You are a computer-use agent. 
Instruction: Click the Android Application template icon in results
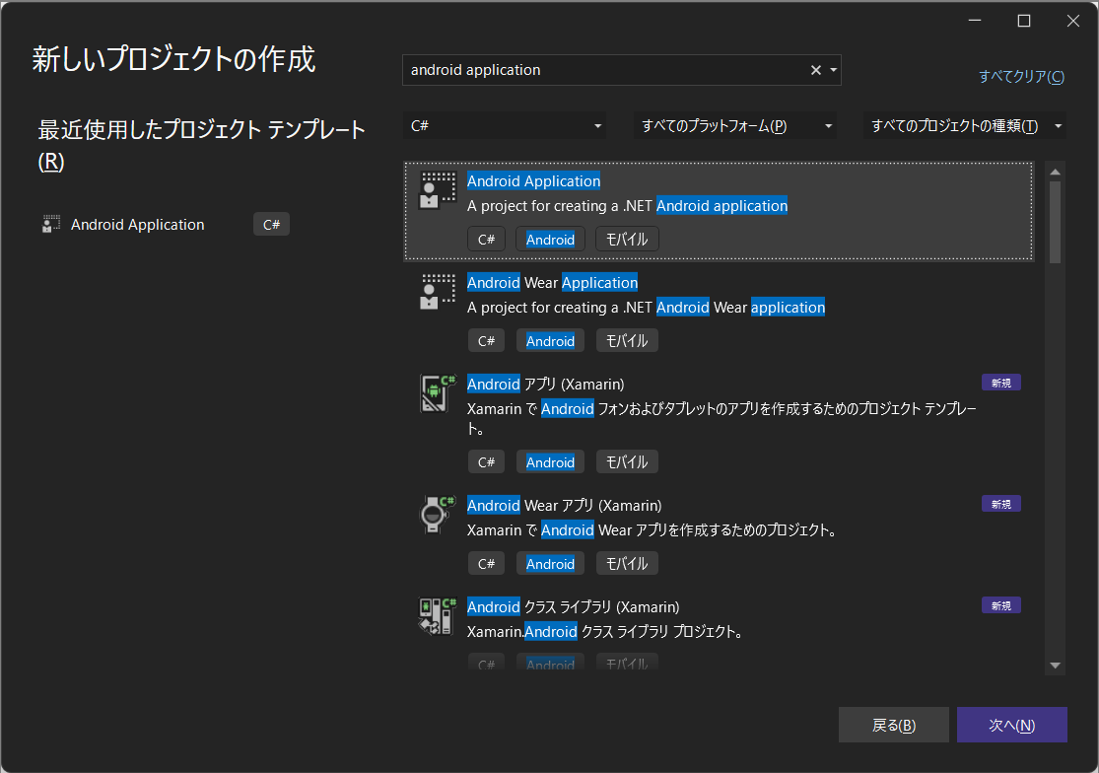coord(438,190)
